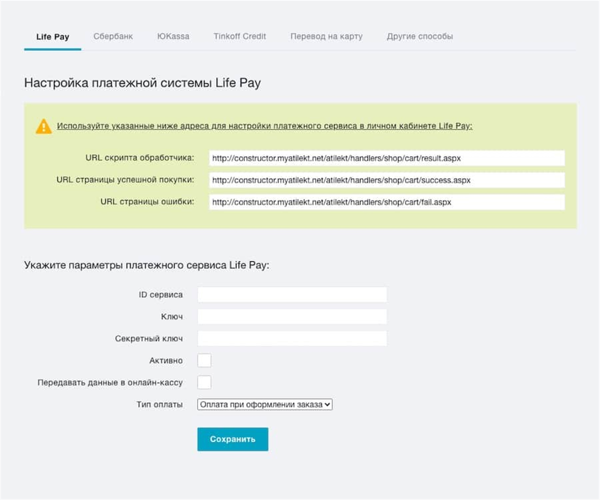Screen dimensions: 600x500
Task: Show the Другие способы tab
Action: [420, 37]
